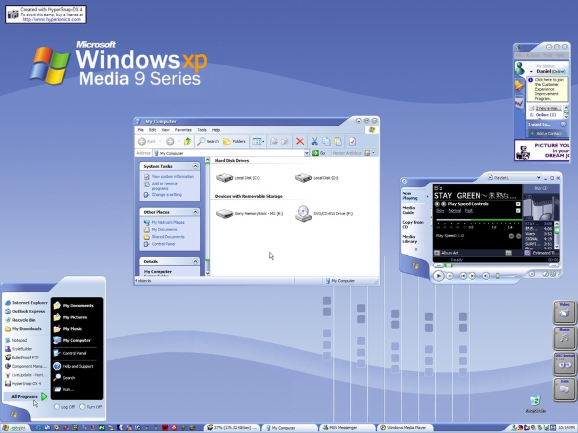The image size is (578, 433).
Task: Click the Cut scissors icon
Action: tap(315, 141)
